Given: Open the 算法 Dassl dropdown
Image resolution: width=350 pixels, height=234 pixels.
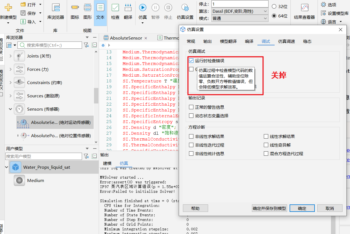Looking at the screenshot, I should pyautogui.click(x=240, y=11).
